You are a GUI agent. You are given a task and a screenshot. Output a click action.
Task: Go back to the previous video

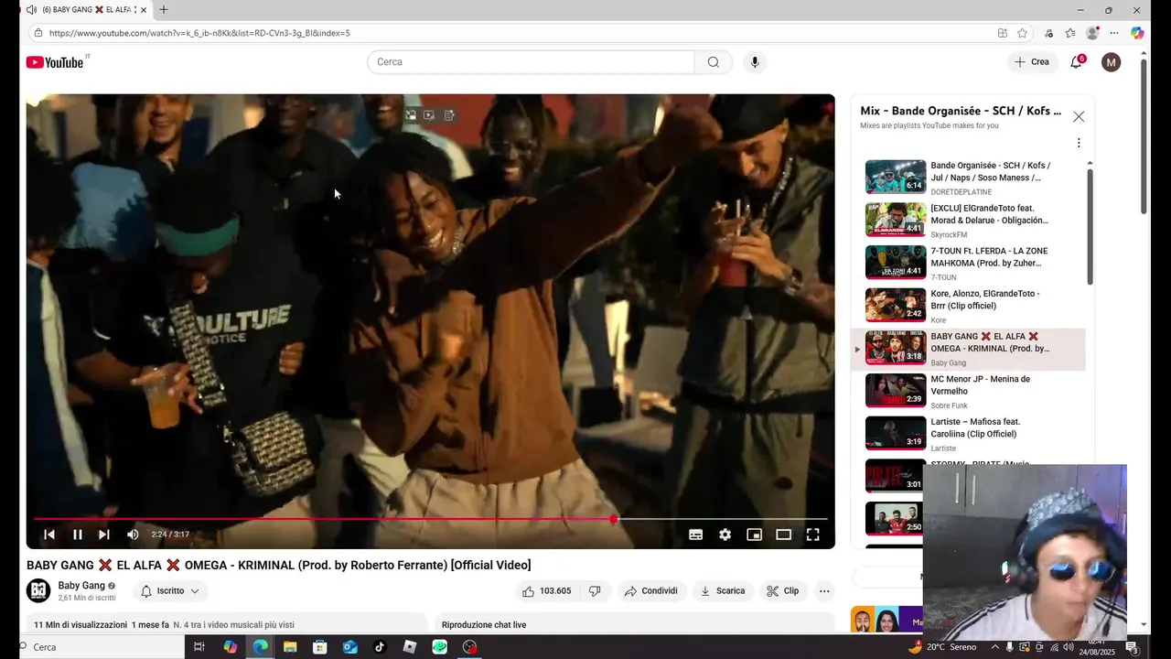[x=49, y=535]
